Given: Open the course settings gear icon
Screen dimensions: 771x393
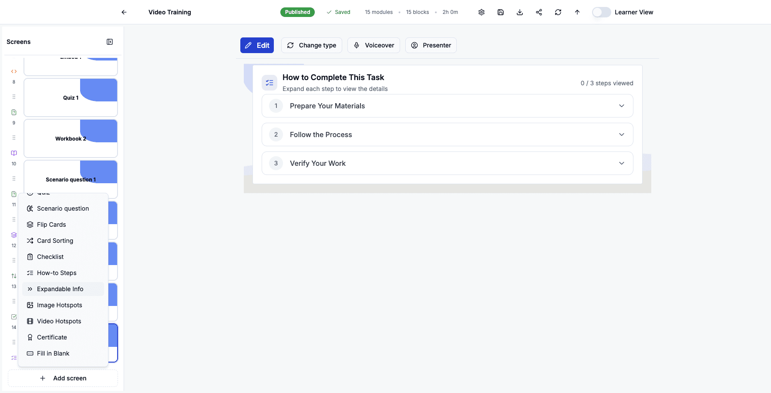Looking at the screenshot, I should [481, 12].
